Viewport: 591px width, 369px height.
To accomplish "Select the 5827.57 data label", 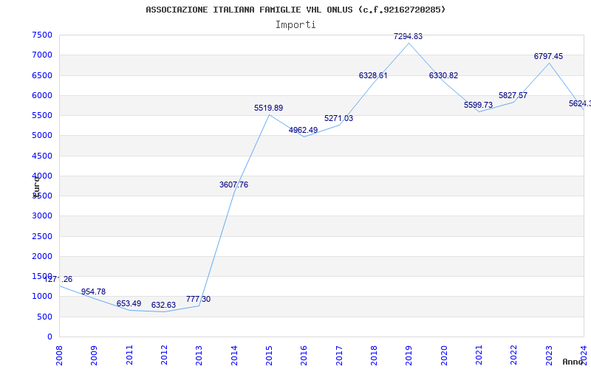I will 513,96.
